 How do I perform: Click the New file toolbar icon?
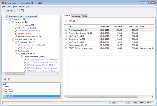(4, 10)
